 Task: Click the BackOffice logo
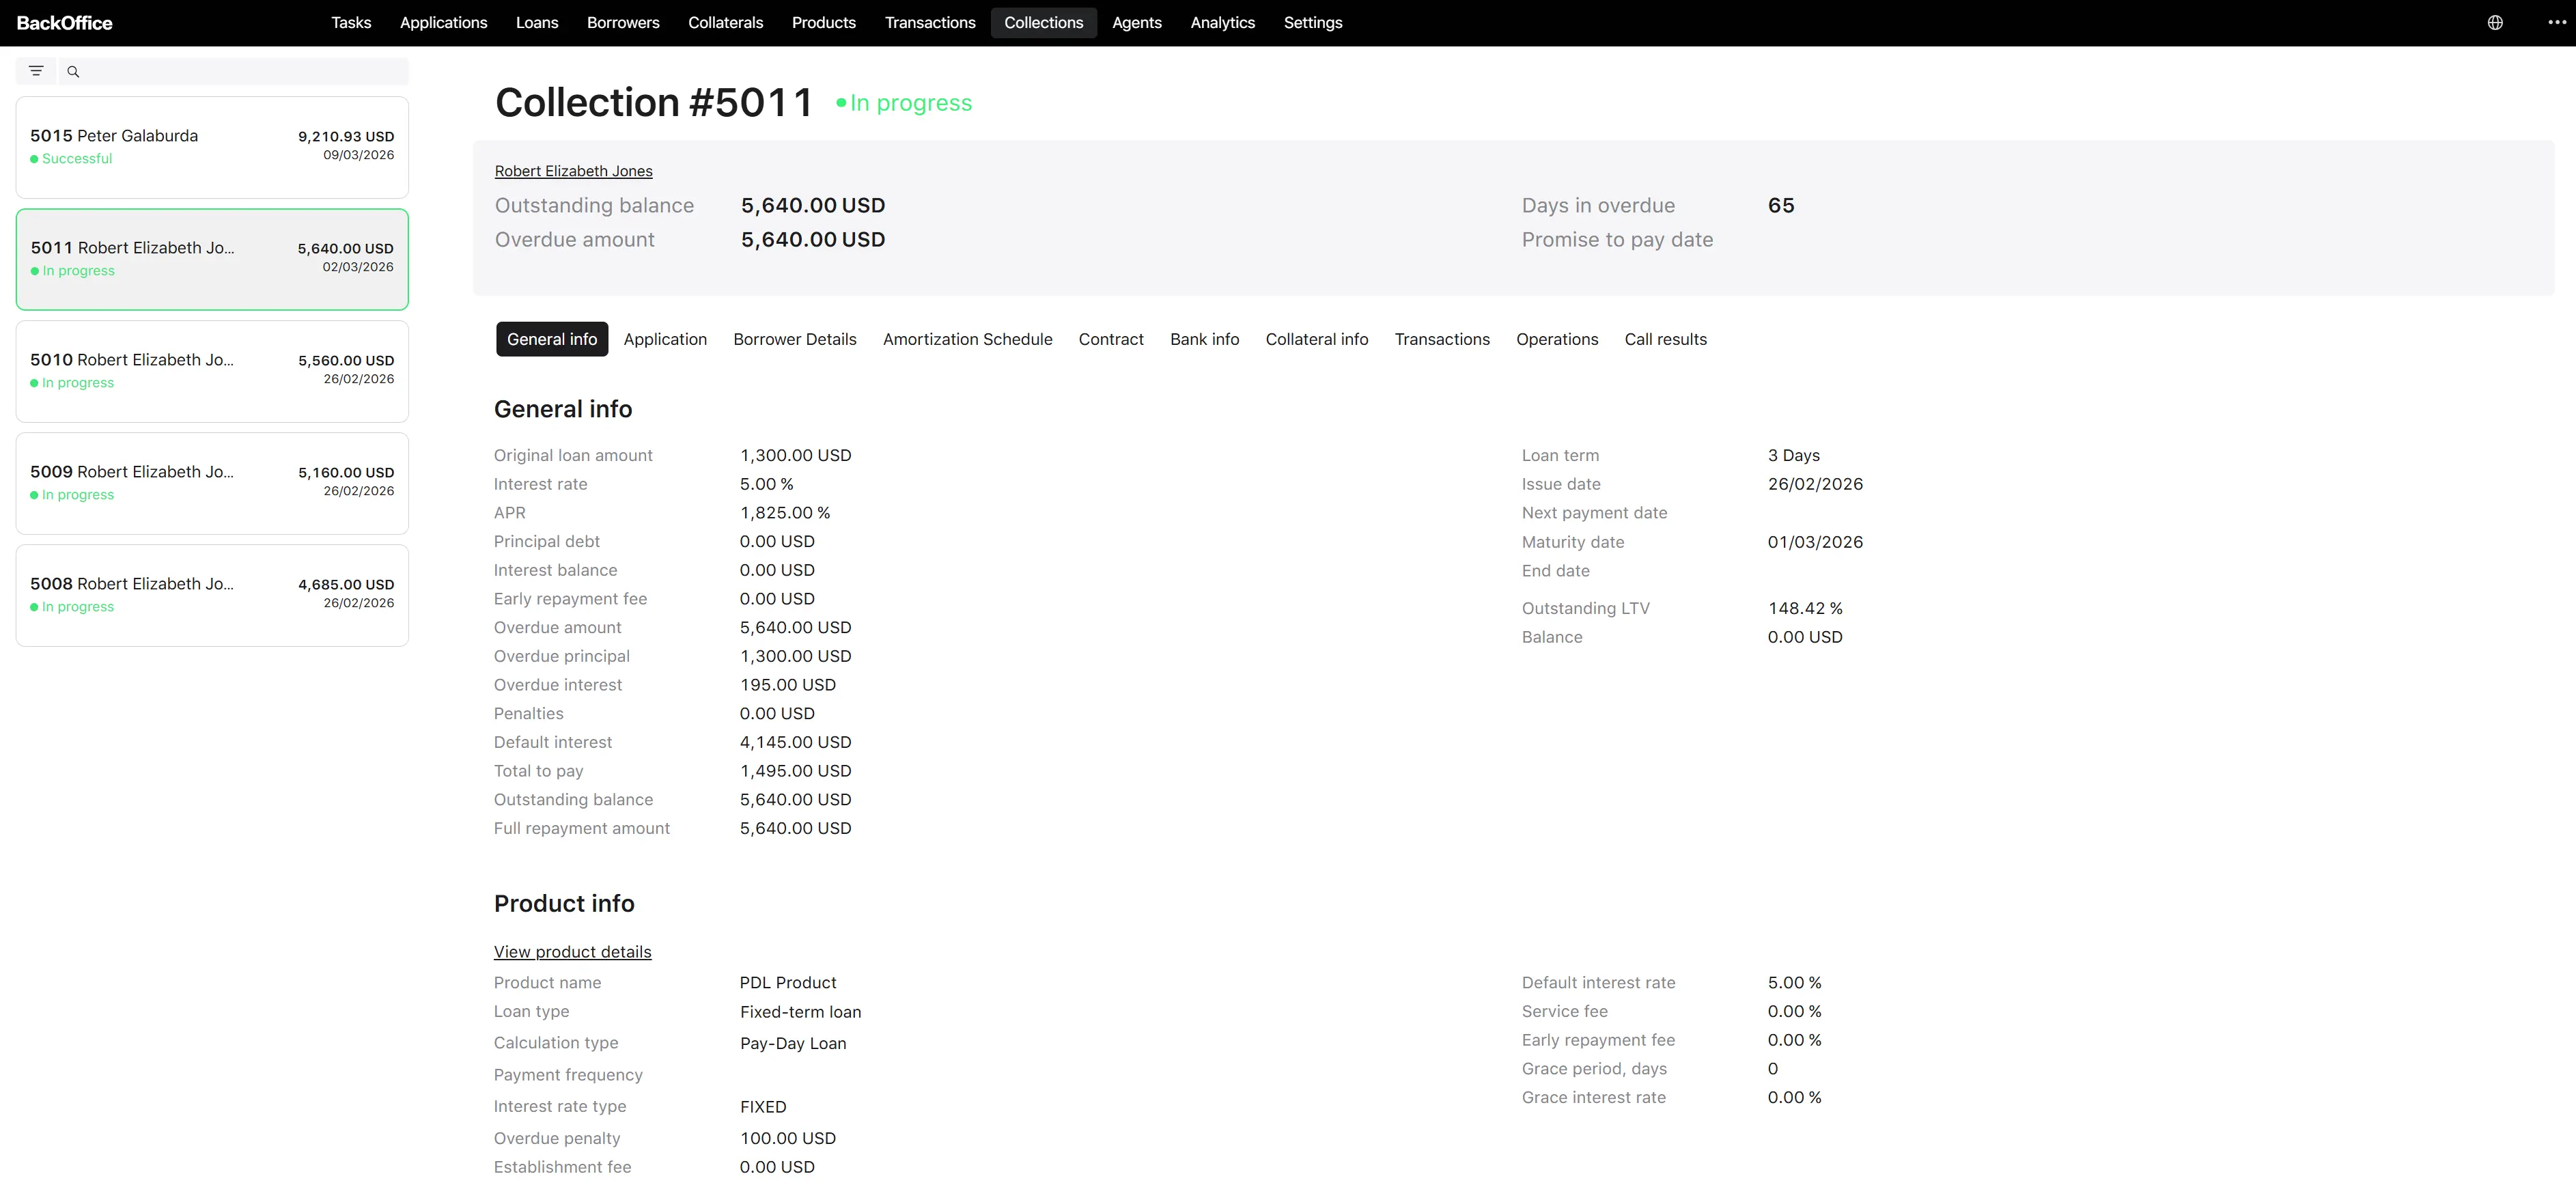point(65,22)
